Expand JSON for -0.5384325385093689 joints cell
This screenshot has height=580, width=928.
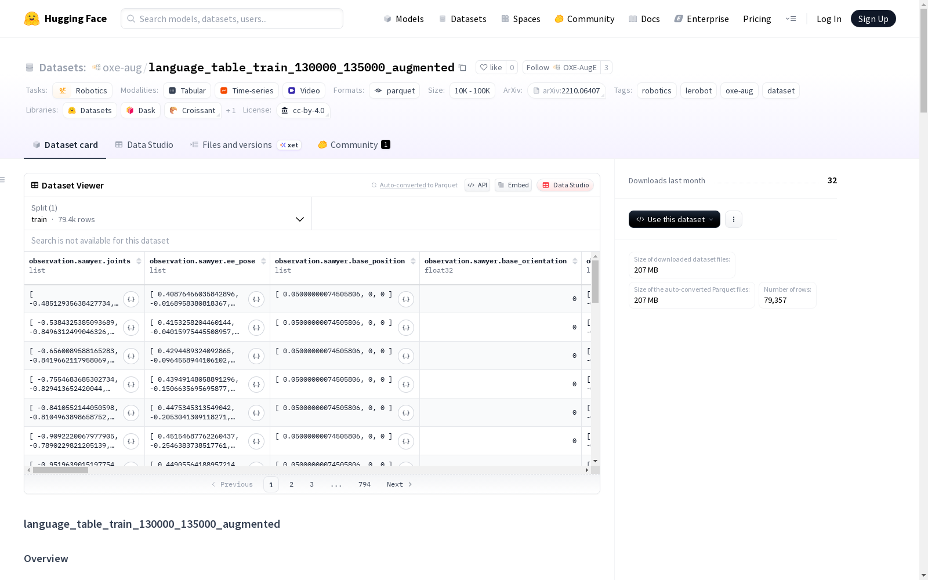click(131, 328)
